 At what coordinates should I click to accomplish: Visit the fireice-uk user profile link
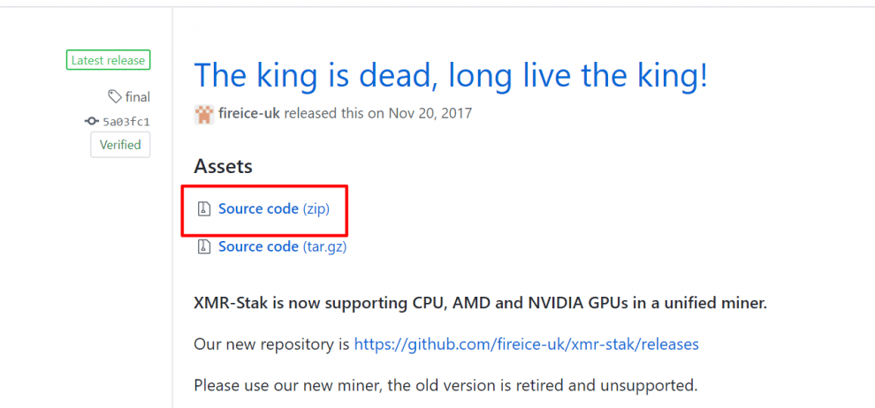(251, 114)
